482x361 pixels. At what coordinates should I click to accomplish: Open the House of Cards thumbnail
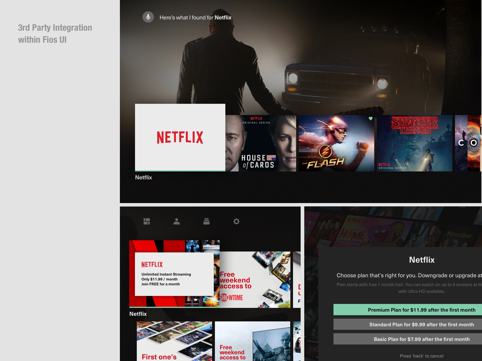pos(261,143)
